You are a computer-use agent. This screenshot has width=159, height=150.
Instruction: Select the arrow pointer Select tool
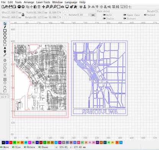(x=5, y=24)
